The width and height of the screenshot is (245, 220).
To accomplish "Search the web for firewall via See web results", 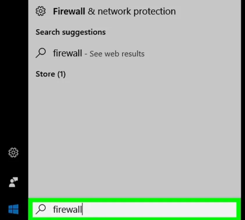I will pos(117,54).
